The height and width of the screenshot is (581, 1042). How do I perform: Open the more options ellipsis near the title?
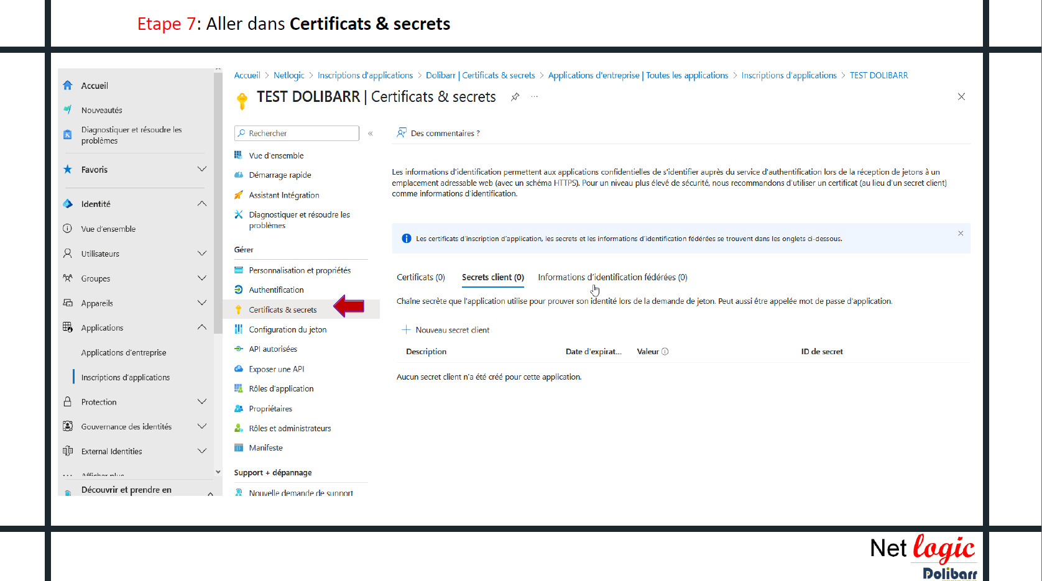click(534, 97)
